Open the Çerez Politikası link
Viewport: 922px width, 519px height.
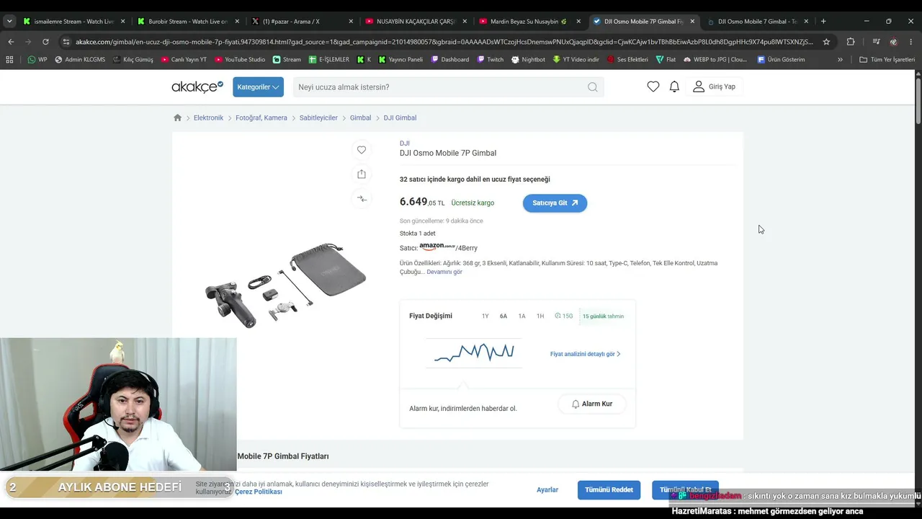click(259, 492)
